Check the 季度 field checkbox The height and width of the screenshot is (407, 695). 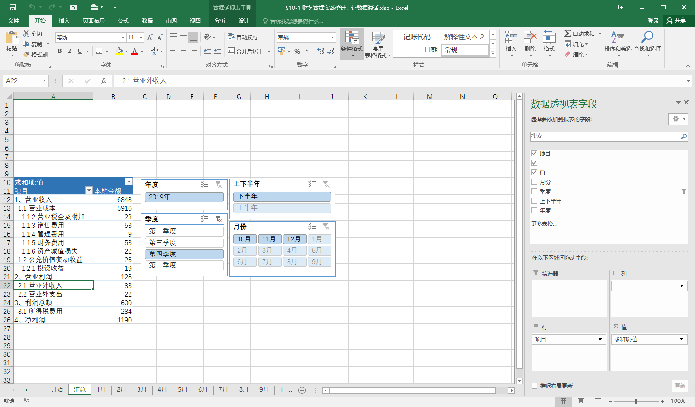(534, 191)
